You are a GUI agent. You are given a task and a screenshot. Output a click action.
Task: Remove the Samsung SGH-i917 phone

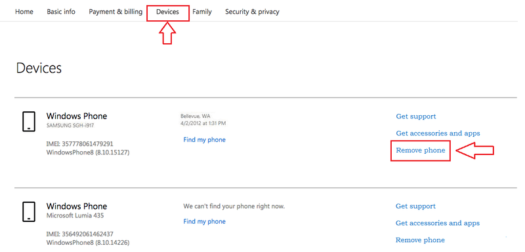click(x=421, y=150)
